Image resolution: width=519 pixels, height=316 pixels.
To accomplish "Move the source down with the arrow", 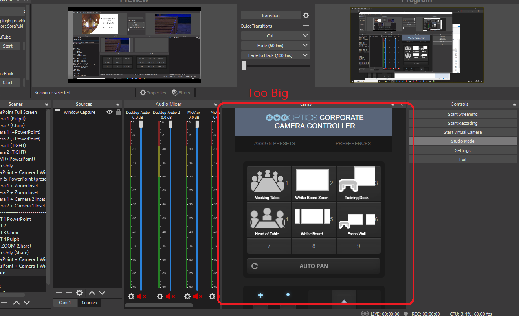I will (x=102, y=293).
